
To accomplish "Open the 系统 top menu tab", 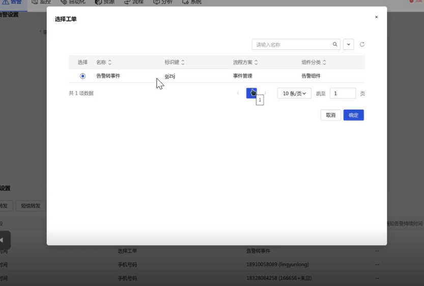I will (192, 2).
